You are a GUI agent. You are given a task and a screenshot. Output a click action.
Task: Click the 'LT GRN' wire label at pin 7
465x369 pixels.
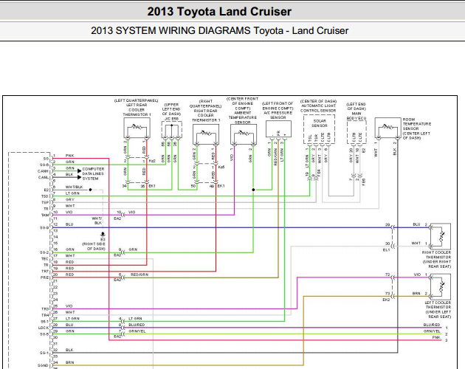click(x=72, y=193)
